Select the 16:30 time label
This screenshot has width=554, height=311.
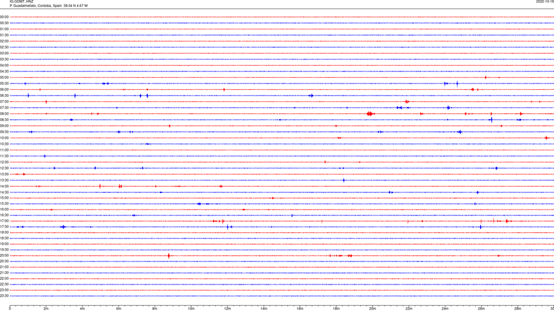pyautogui.click(x=4, y=215)
